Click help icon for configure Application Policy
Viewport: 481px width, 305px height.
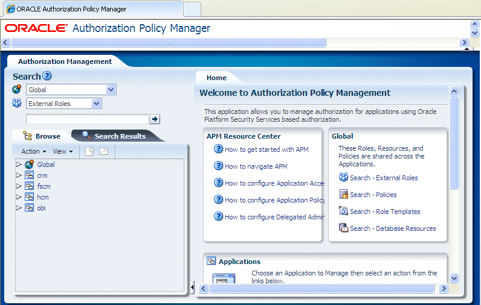coord(218,200)
